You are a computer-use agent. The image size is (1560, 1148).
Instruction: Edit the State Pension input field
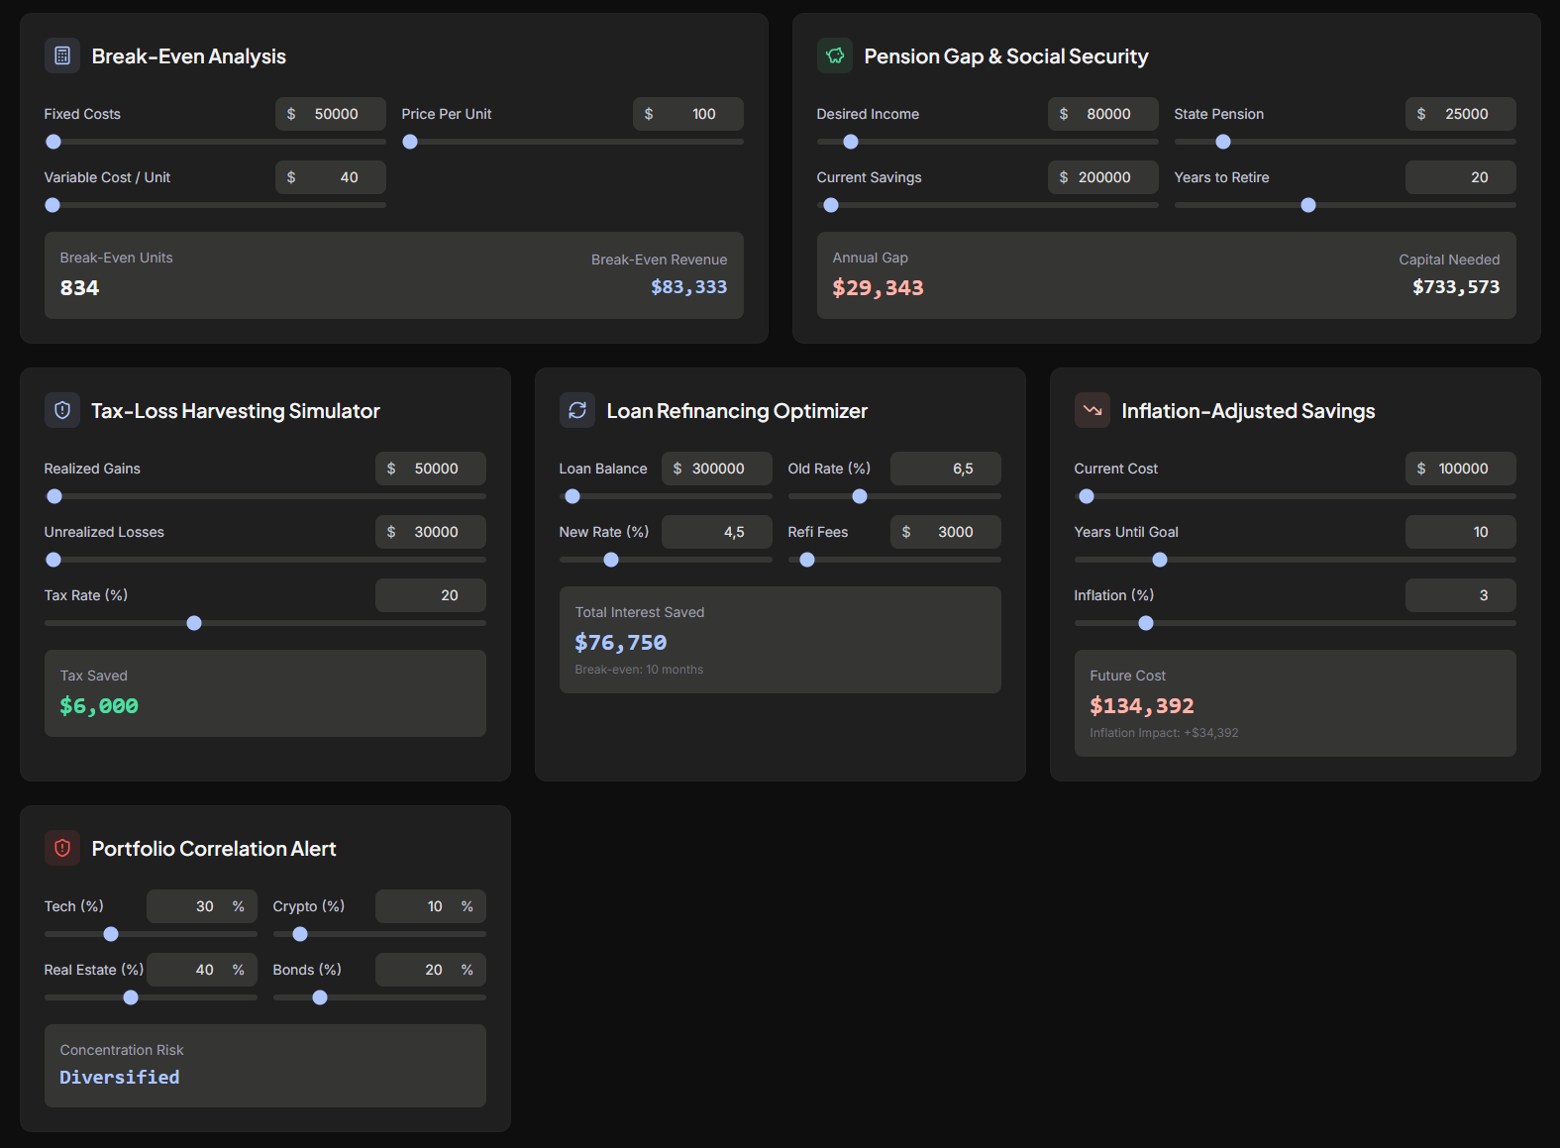click(1461, 114)
